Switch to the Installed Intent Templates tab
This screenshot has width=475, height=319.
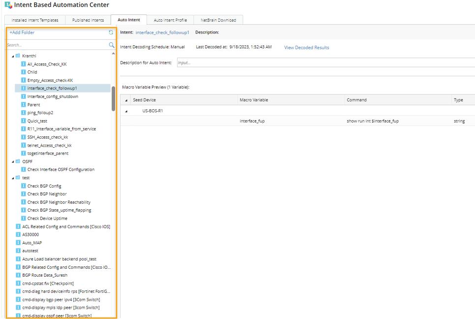coord(35,20)
